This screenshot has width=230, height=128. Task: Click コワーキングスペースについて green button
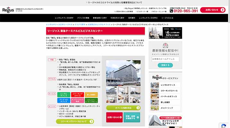(x=75, y=121)
